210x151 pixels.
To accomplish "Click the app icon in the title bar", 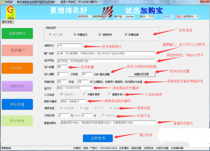I will pos(2,2).
